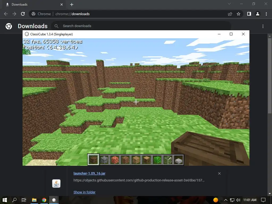Click Chrome's back navigation arrow
Viewport: 272px width, 204px height.
coord(6,14)
